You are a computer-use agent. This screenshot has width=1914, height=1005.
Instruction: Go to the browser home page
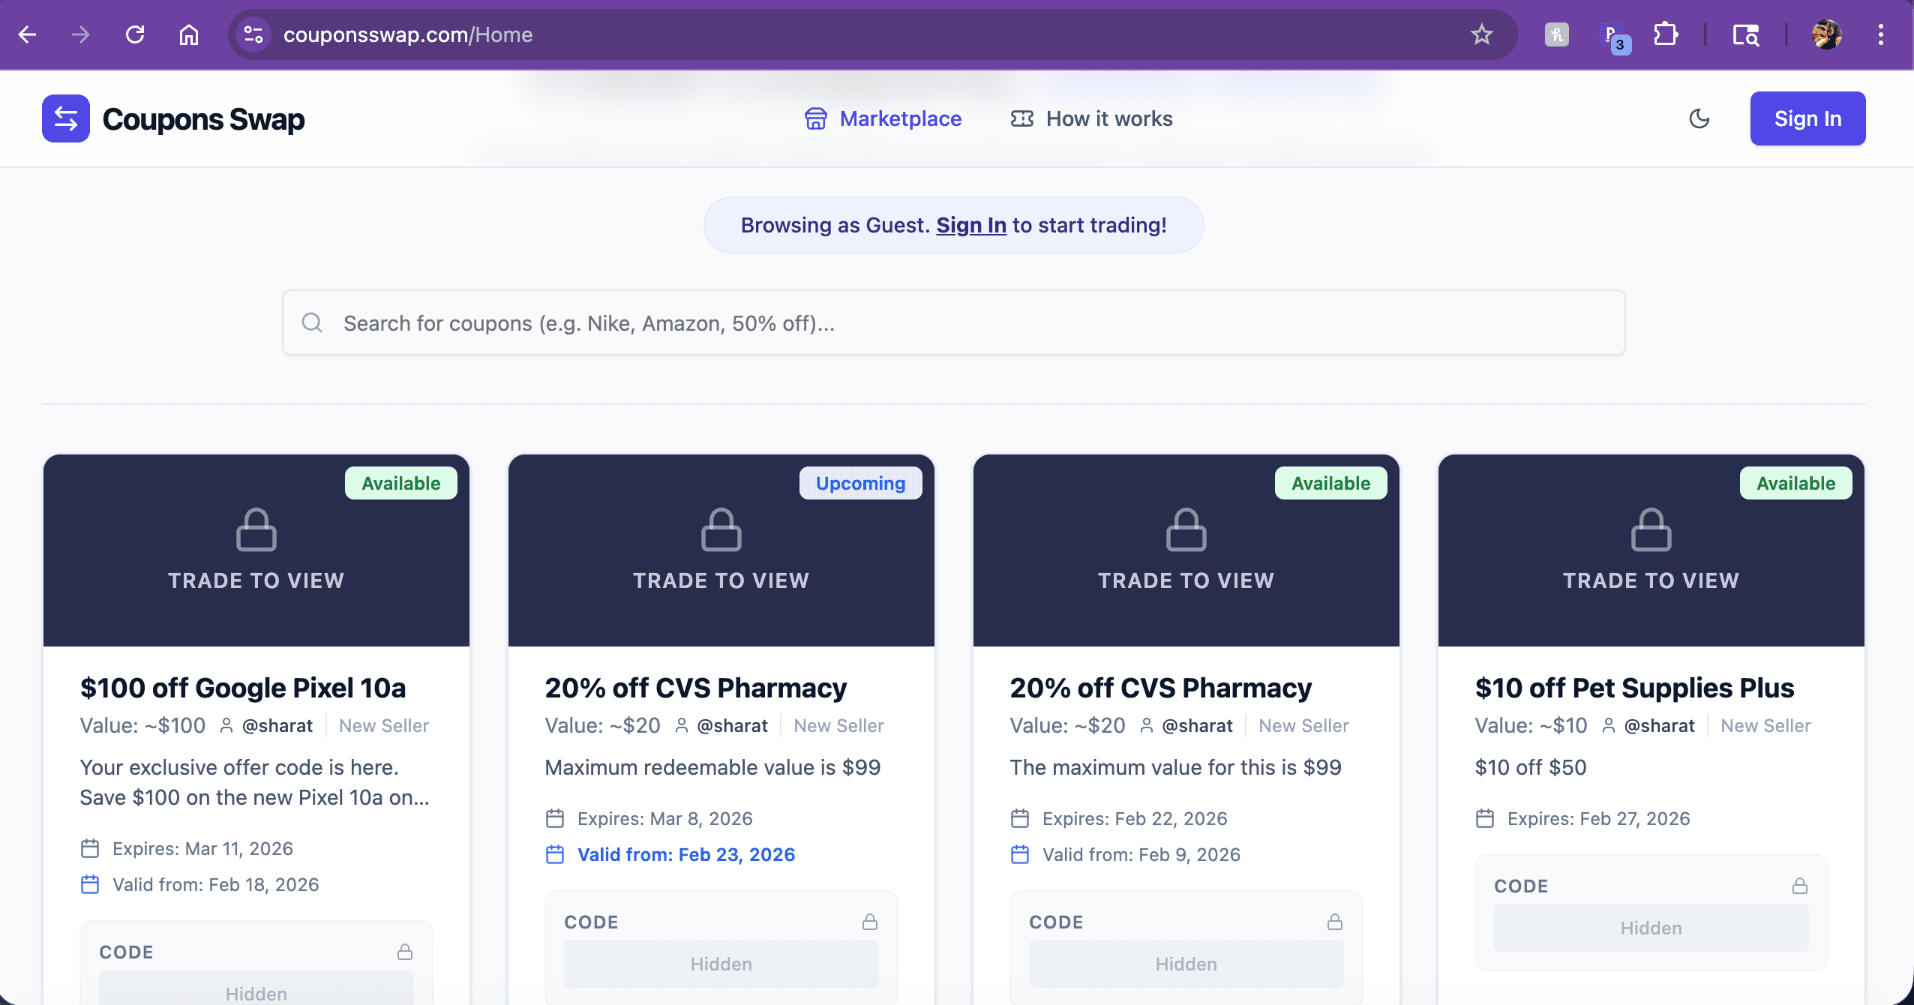pyautogui.click(x=189, y=34)
